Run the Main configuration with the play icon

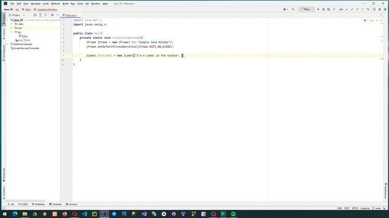tap(318, 10)
